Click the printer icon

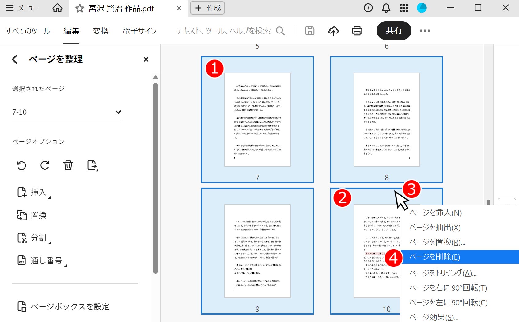[x=357, y=31]
